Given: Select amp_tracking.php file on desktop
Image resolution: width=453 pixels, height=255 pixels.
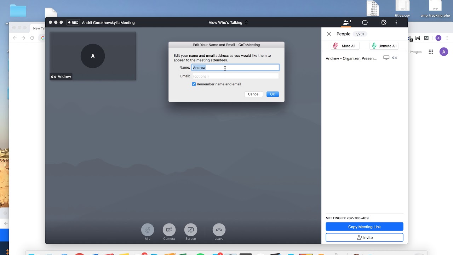Looking at the screenshot, I should pos(435,9).
